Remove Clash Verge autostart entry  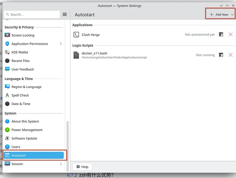coord(230,35)
